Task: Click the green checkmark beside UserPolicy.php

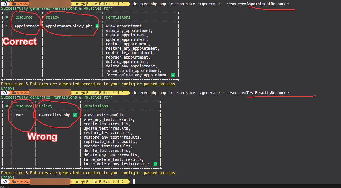Action: tap(75, 115)
